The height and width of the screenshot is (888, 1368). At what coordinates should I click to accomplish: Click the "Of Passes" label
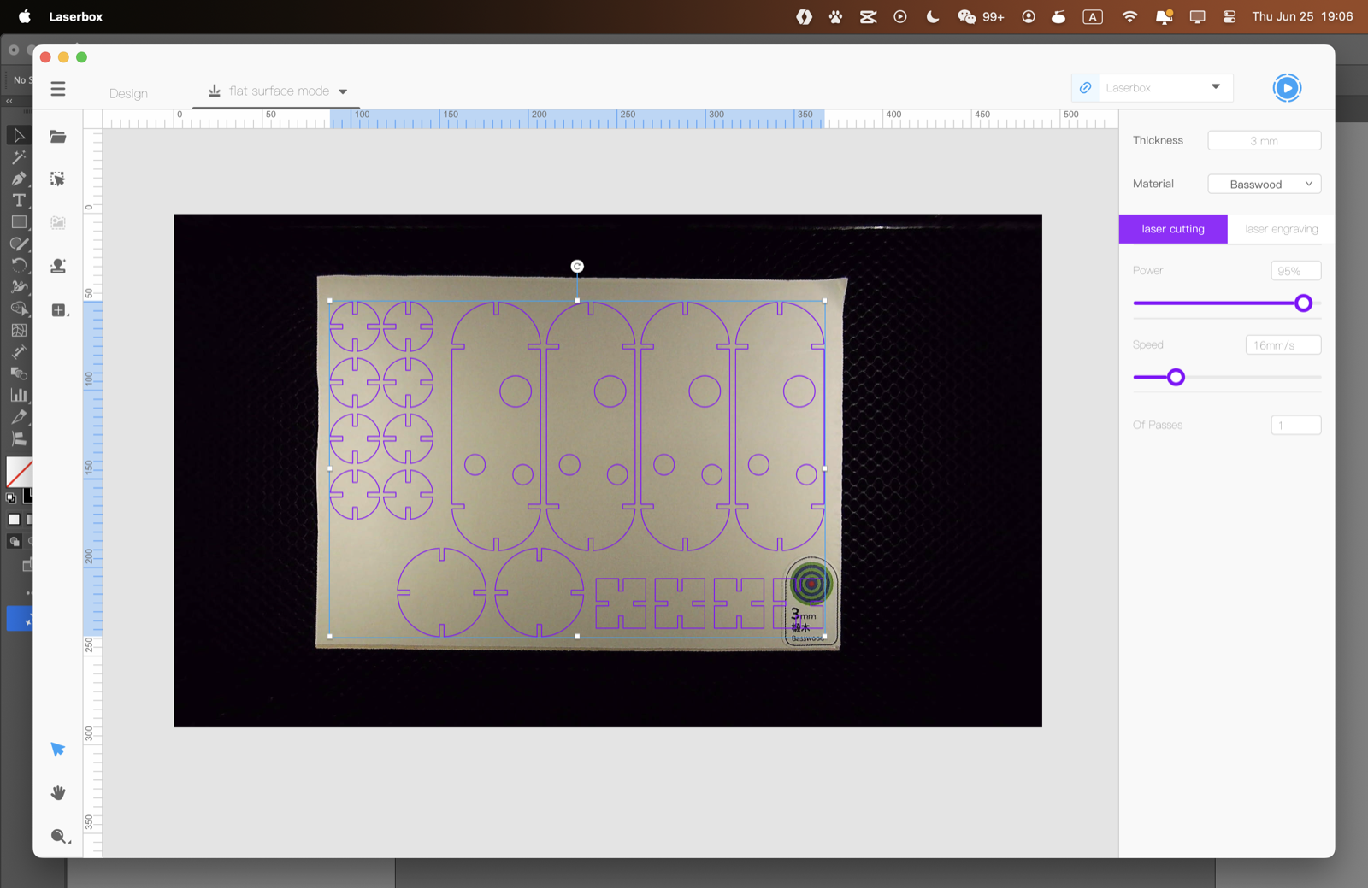(x=1158, y=425)
